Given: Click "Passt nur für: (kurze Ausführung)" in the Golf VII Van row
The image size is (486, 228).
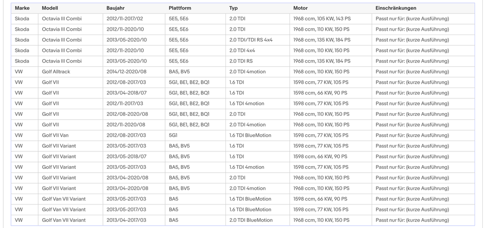Looking at the screenshot, I should click(x=412, y=135).
